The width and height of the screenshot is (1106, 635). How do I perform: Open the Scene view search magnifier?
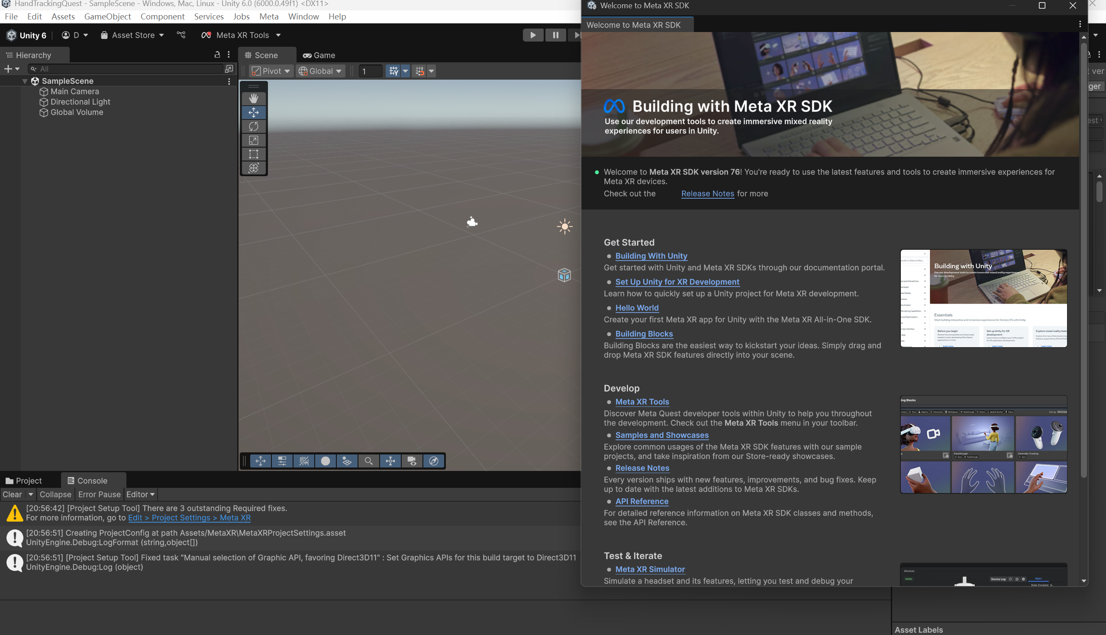click(368, 461)
